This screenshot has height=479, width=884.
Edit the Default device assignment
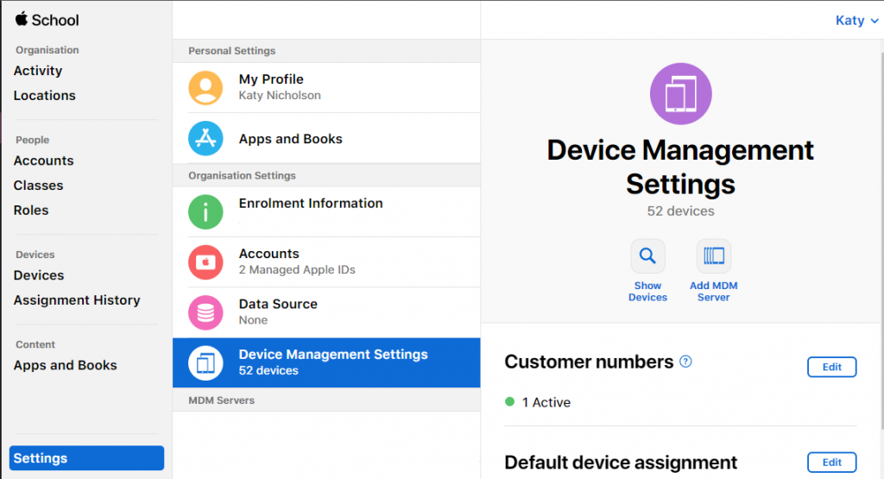point(831,463)
